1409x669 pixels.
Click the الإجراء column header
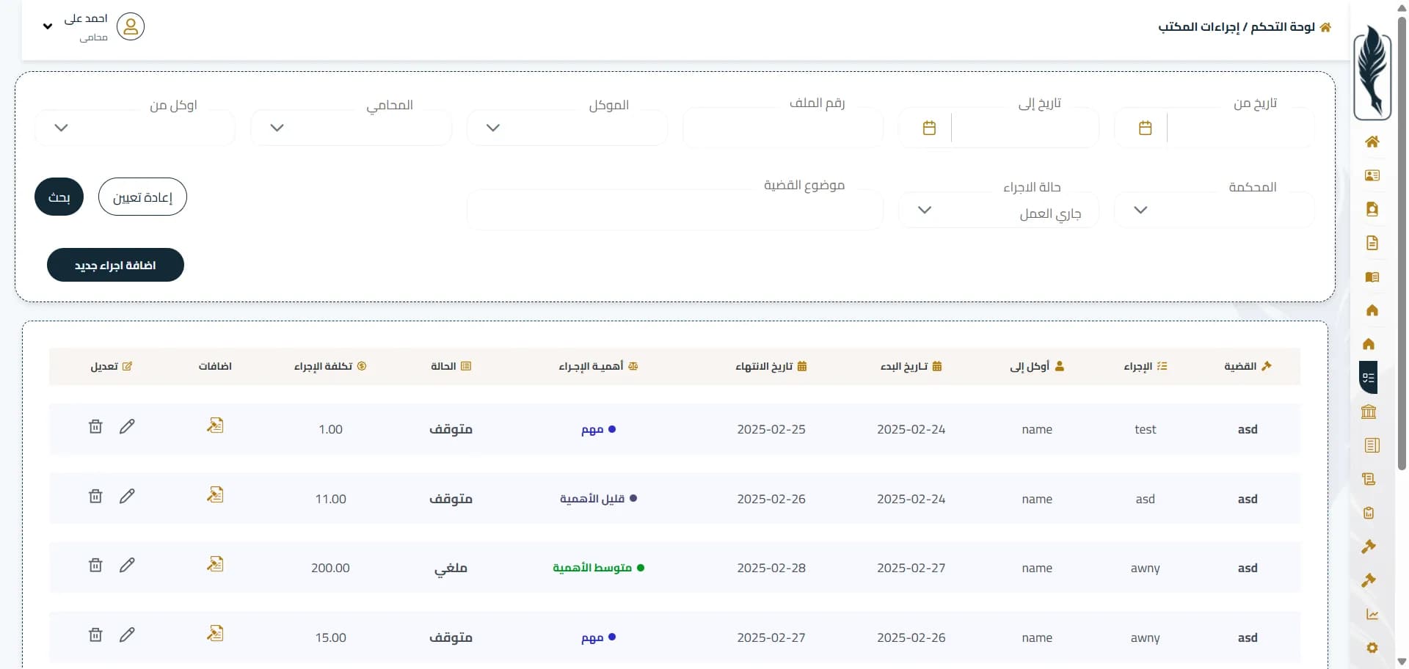pos(1146,366)
